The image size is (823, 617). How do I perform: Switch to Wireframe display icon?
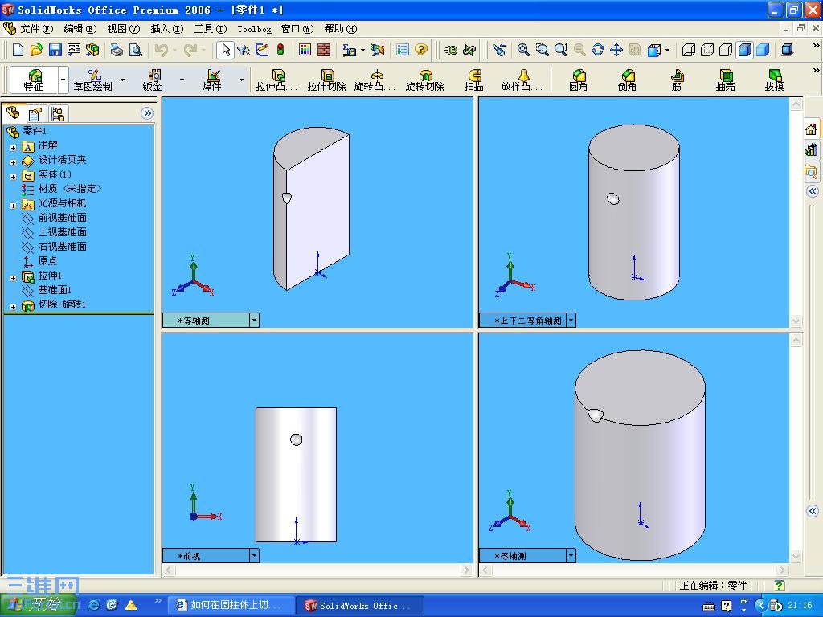(688, 50)
